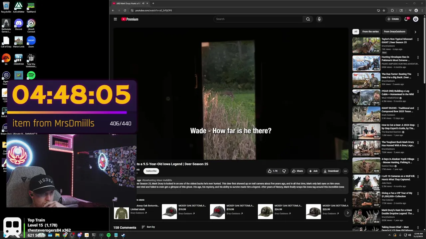Open the more actions menu under the video
The width and height of the screenshot is (426, 239).
[345, 171]
